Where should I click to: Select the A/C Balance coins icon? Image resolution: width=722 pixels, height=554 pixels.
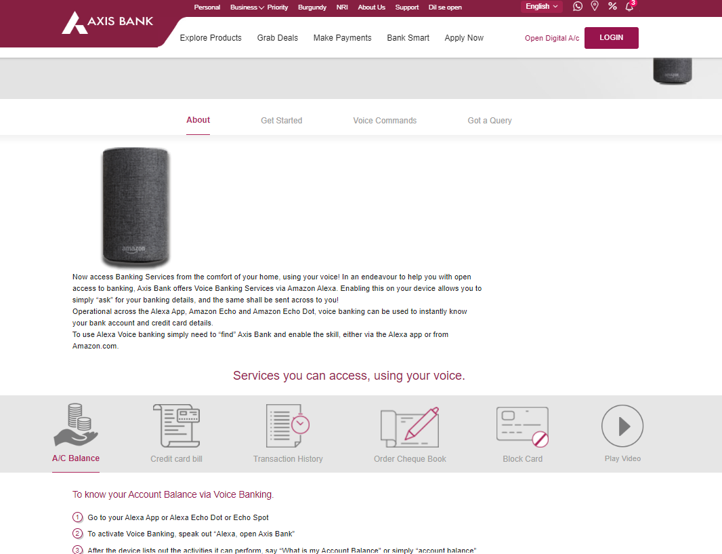coord(76,425)
